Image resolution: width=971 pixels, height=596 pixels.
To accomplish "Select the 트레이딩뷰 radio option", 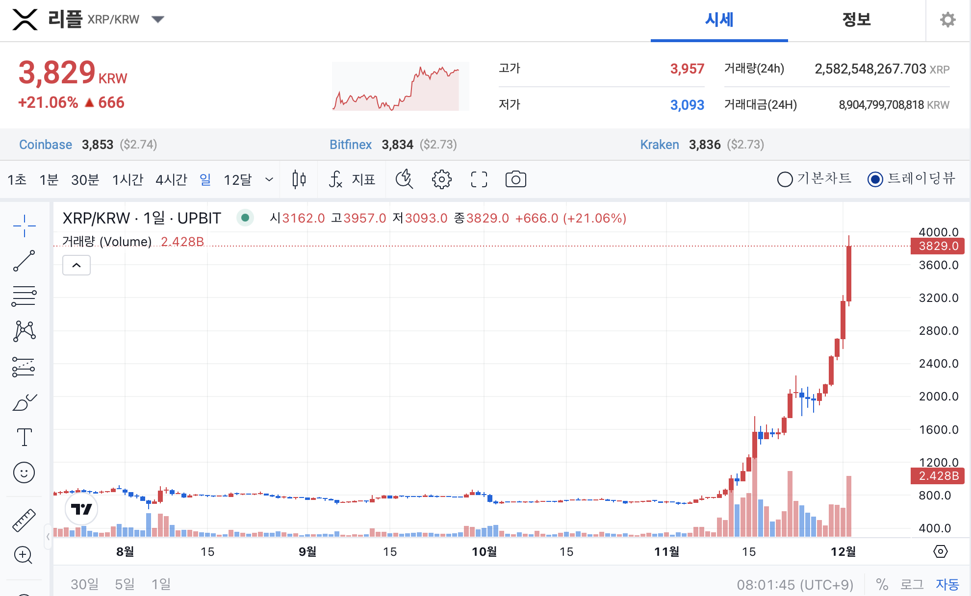I will [x=875, y=179].
